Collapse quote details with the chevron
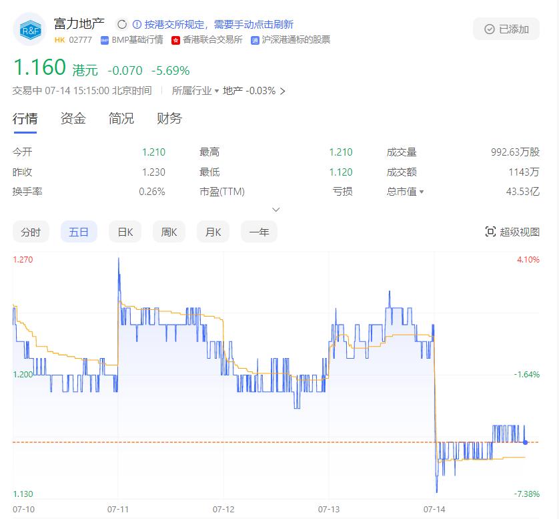 (276, 209)
